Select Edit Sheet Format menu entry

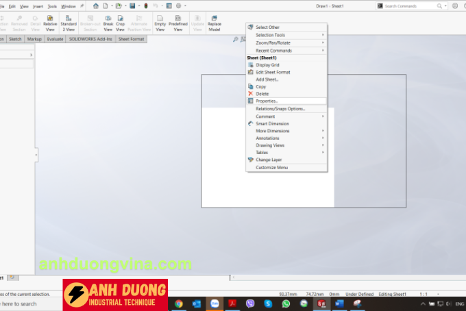(273, 72)
